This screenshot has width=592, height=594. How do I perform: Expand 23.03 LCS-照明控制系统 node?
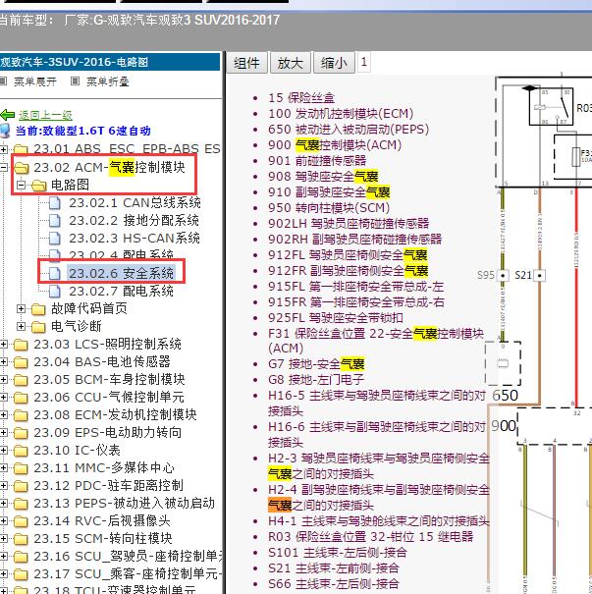point(4,345)
